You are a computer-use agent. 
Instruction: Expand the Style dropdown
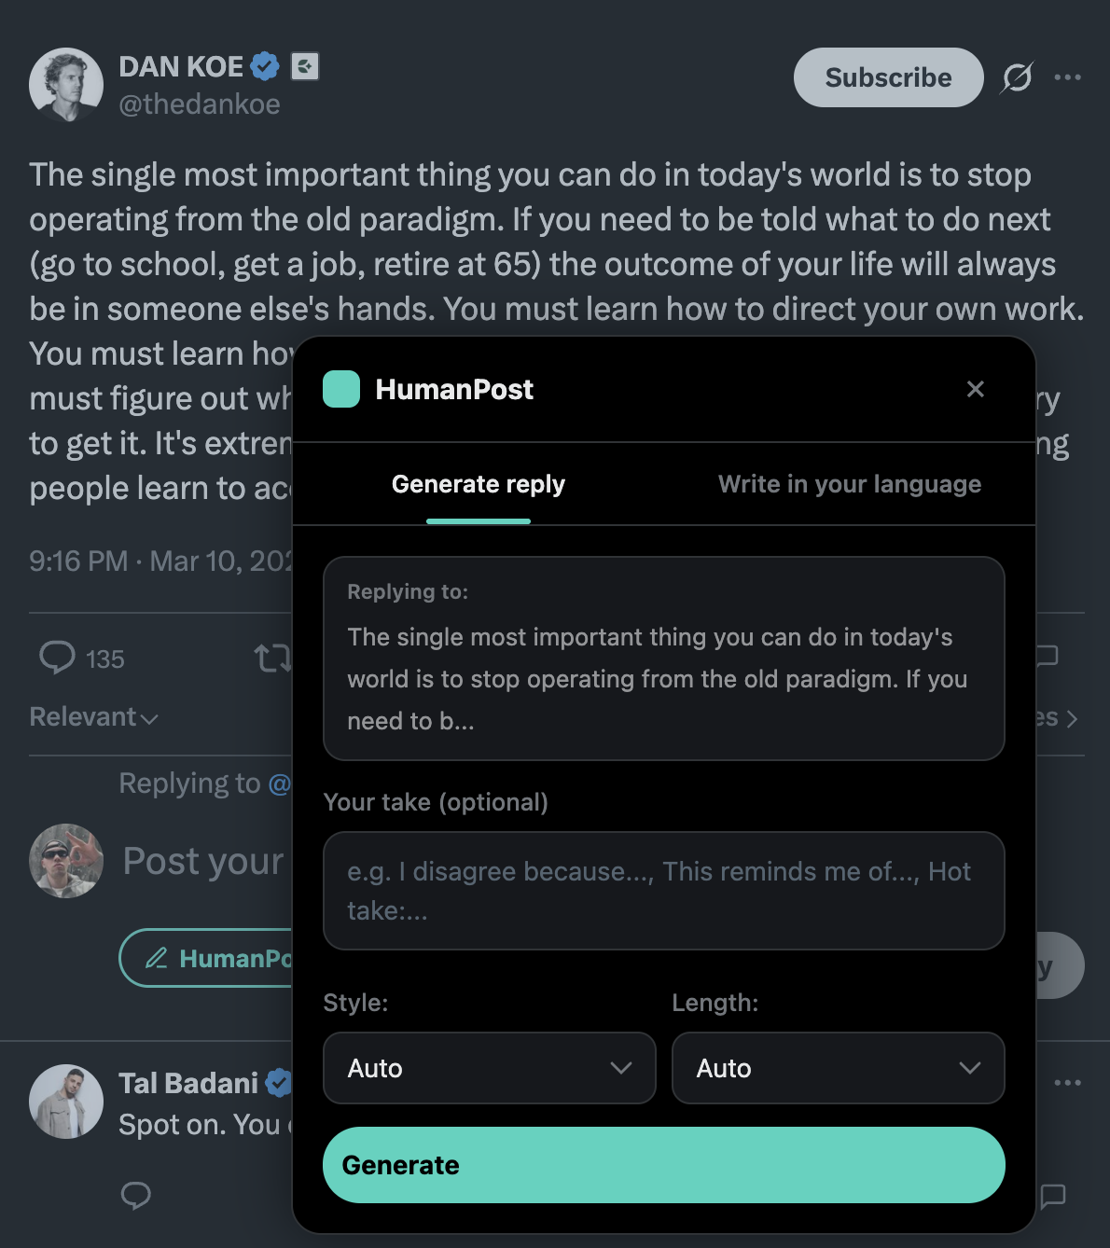489,1068
